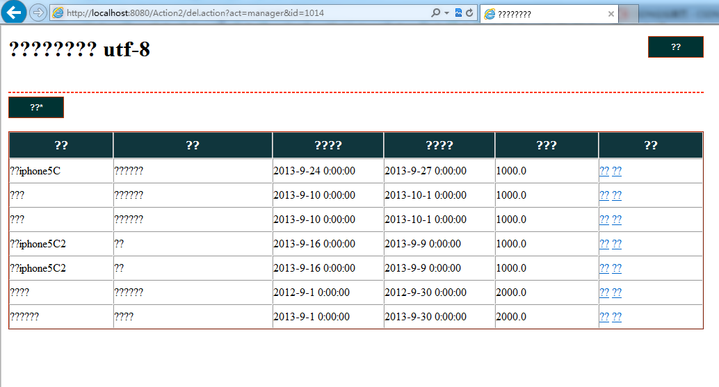The height and width of the screenshot is (387, 719).
Task: Click the '2013-9-27 0:00:00' date cell
Action: click(439, 171)
